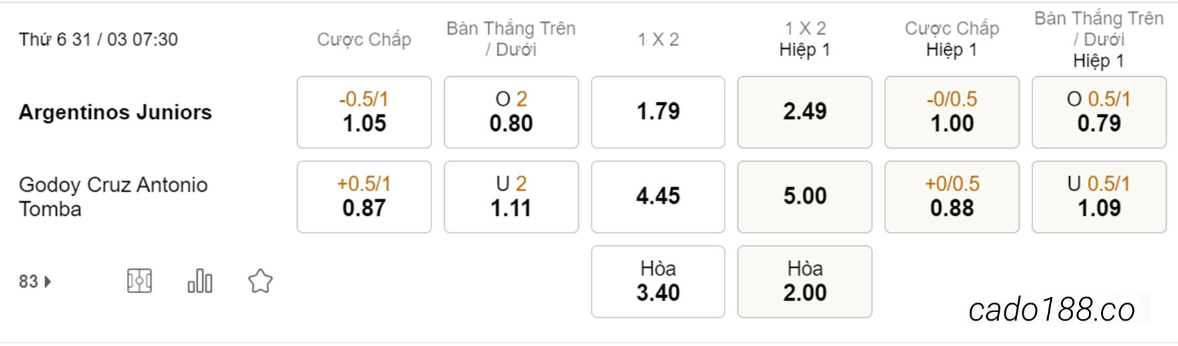Select first-half home win odds 2.49
Image resolution: width=1178 pixels, height=346 pixels.
tap(805, 112)
